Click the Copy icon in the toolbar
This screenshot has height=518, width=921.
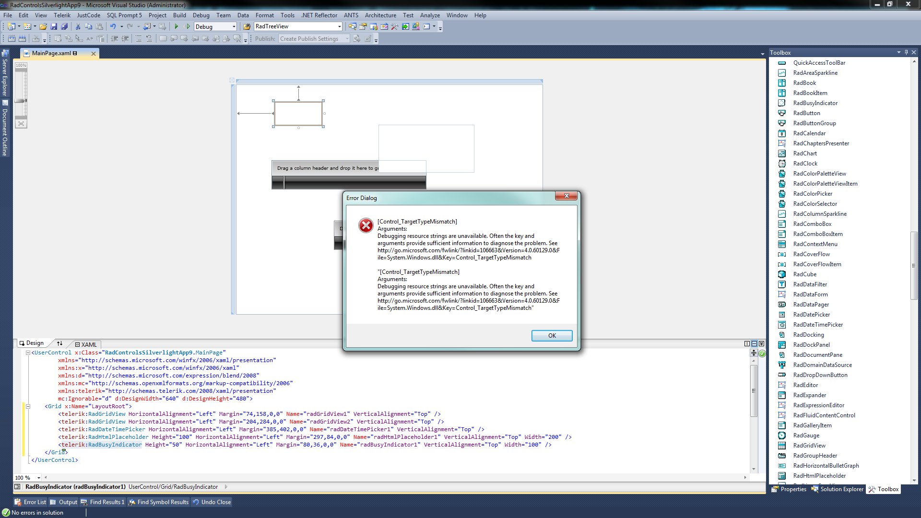click(88, 27)
